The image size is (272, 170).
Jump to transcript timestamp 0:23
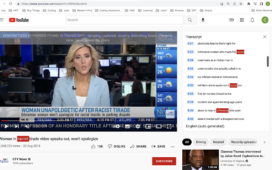(x=190, y=52)
